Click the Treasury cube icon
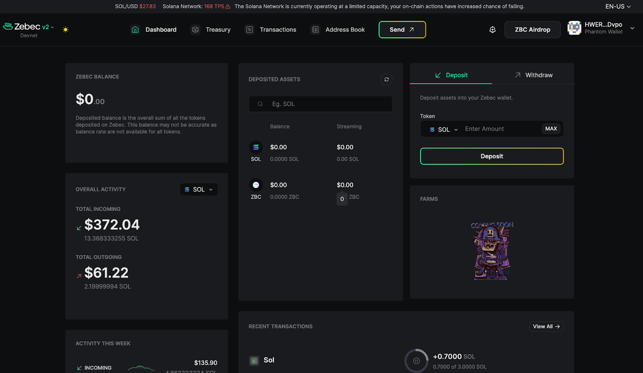The width and height of the screenshot is (643, 373). coord(195,30)
